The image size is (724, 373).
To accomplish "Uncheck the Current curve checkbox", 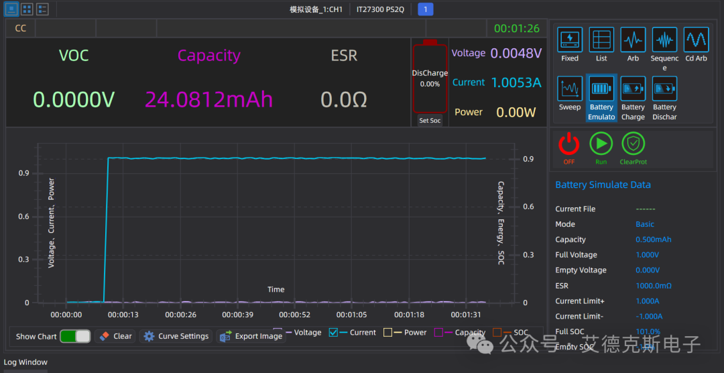I will (333, 332).
